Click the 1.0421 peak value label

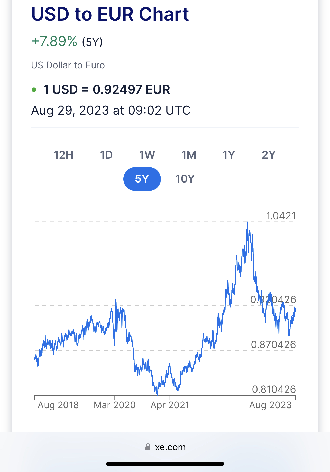click(x=281, y=216)
